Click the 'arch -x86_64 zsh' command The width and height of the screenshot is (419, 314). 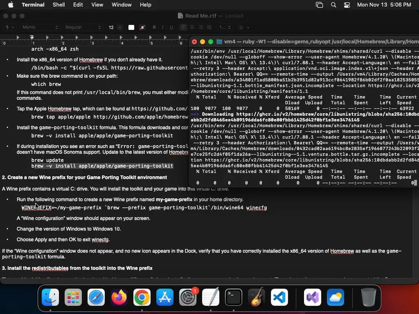(x=55, y=49)
